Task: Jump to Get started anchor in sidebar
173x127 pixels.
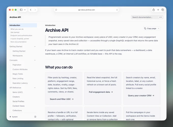Action: click(15, 32)
